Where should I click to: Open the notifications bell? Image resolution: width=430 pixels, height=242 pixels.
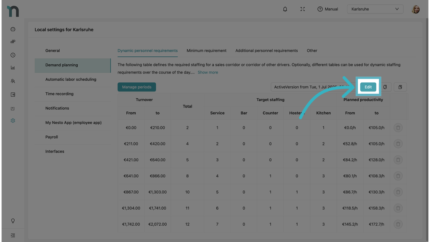pos(285,9)
